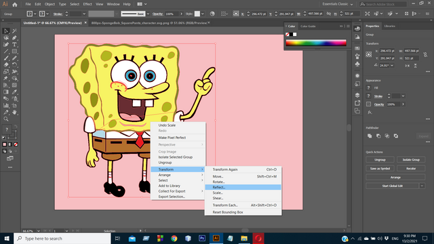The image size is (434, 244).
Task: Pick a color from spectrum bar
Action: tap(316, 43)
